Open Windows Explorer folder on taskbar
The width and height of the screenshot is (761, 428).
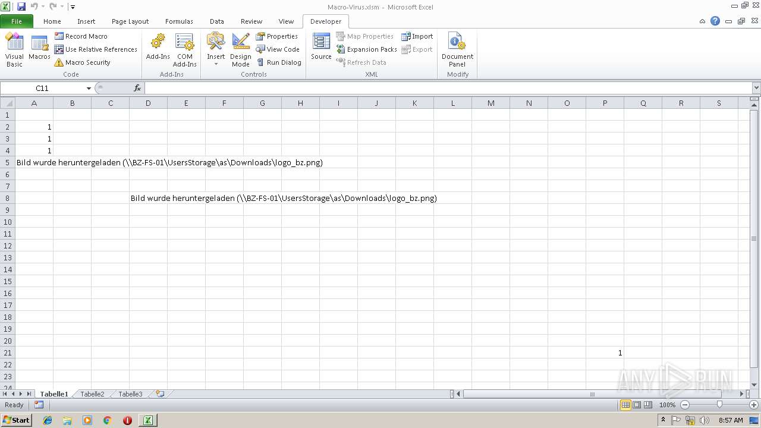pyautogui.click(x=67, y=420)
